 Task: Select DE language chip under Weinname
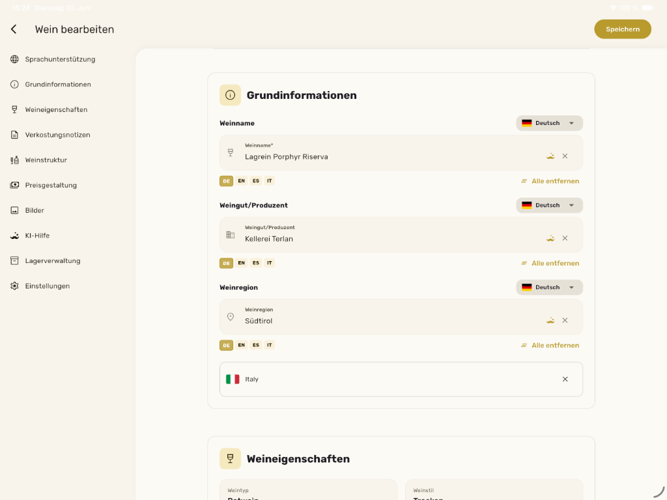pos(226,181)
